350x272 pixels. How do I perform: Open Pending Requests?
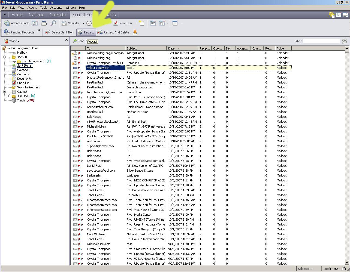[19, 32]
